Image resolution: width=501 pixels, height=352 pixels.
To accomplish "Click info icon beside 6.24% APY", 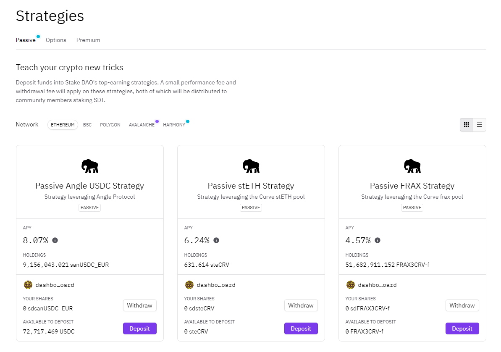I will (216, 240).
